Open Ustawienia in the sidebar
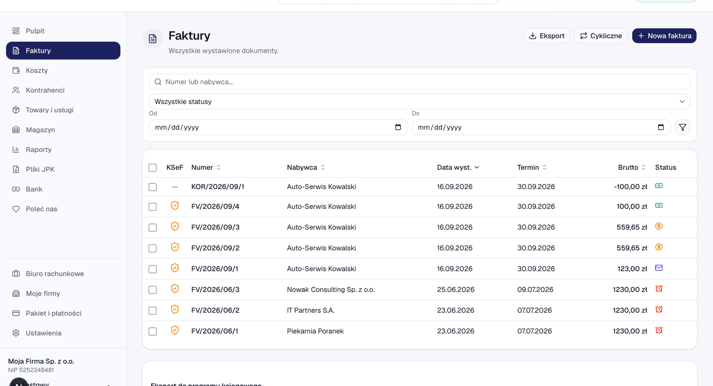 pyautogui.click(x=63, y=333)
